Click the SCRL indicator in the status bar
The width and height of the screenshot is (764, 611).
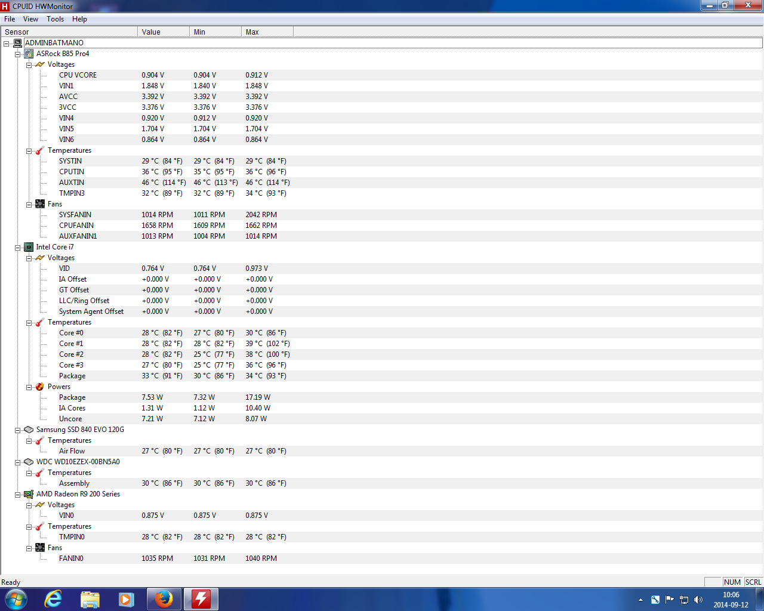[x=753, y=582]
